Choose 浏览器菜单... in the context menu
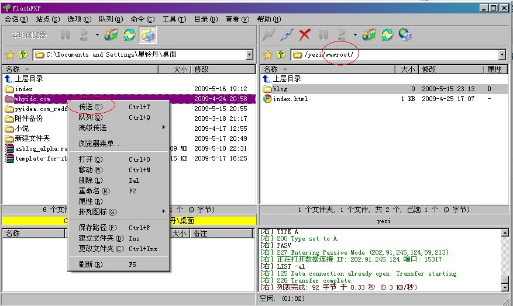Image resolution: width=513 pixels, height=306 pixels. [118, 144]
